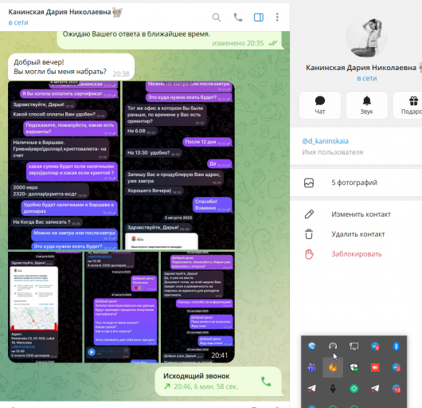Click Telegram tray icon with badge 2
Viewport: 422px width, 408px height.
[x=397, y=367]
